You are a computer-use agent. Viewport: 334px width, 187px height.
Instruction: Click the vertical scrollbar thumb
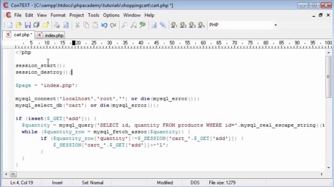(328, 77)
